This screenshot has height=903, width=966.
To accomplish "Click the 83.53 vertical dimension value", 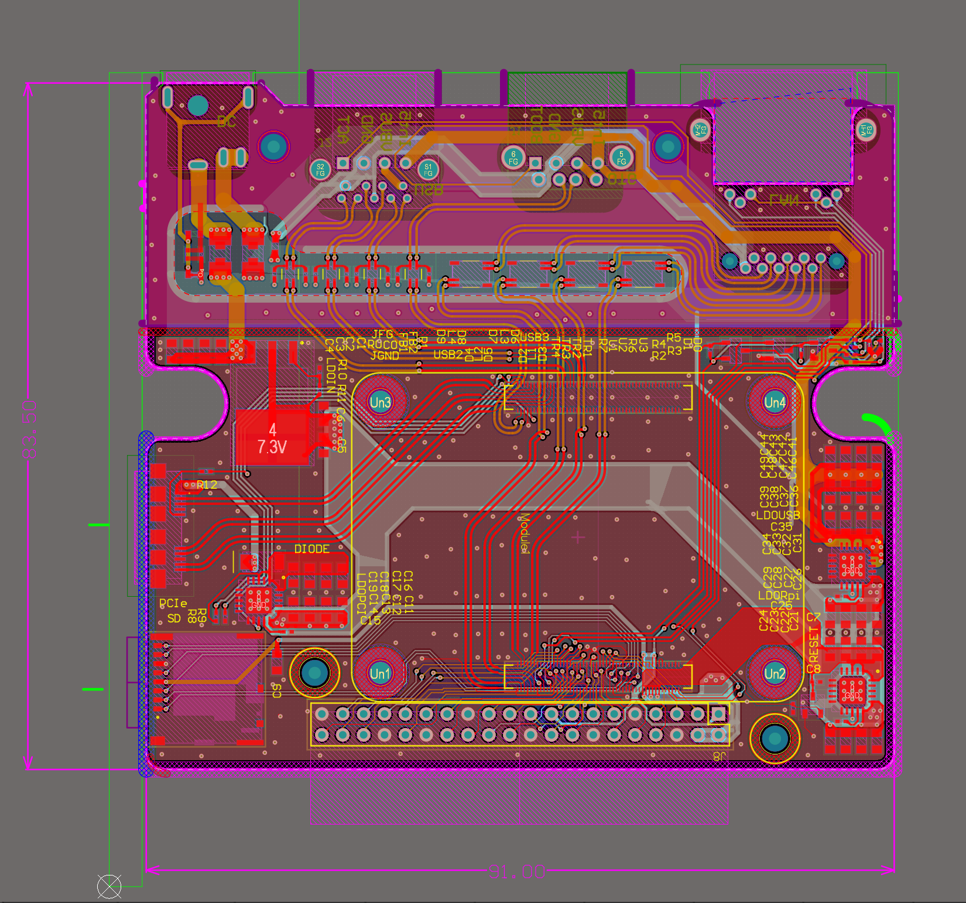I will pos(29,429).
